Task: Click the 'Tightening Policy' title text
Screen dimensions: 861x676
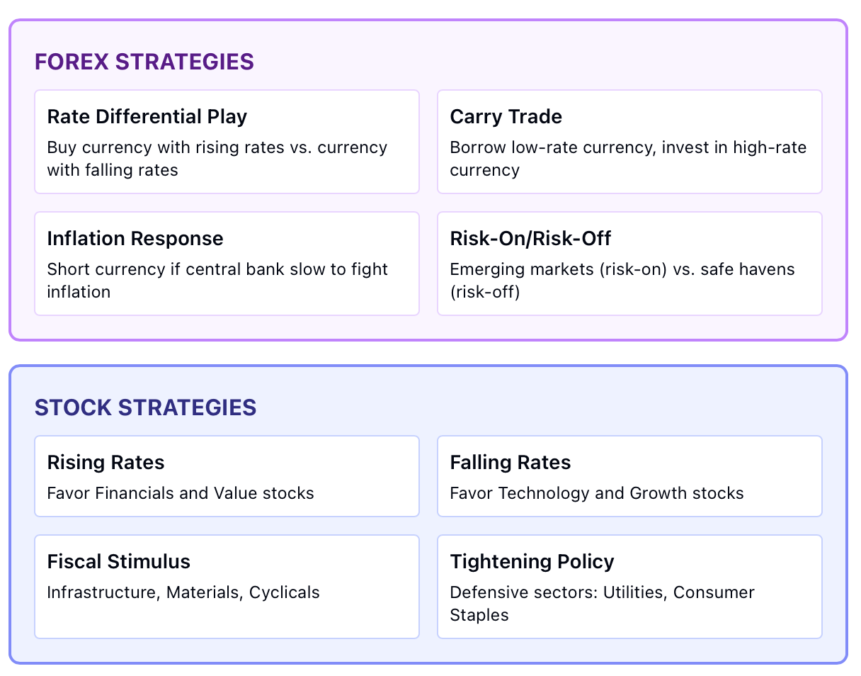Action: click(x=532, y=562)
